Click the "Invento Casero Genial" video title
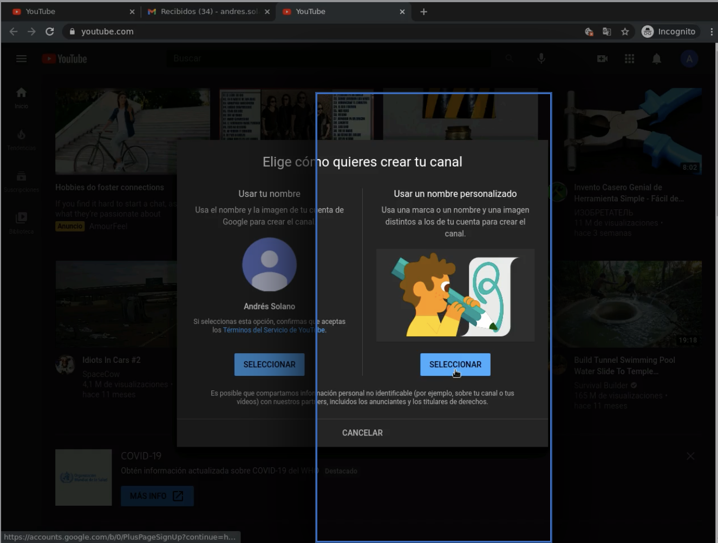Screen dimensions: 718x543 click(x=629, y=193)
